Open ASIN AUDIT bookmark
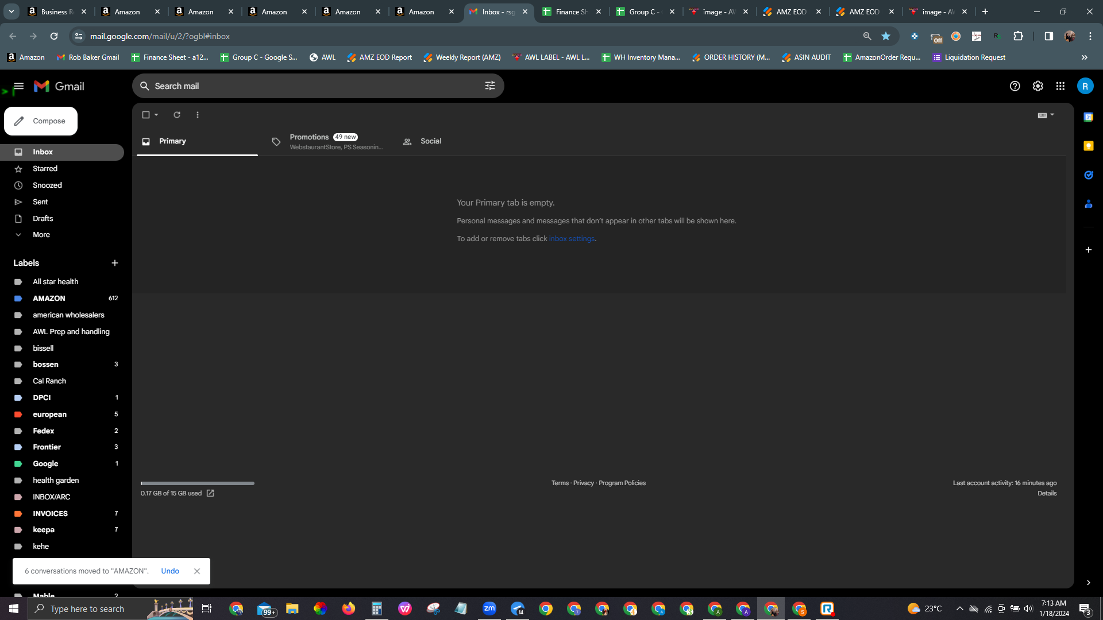 tap(807, 57)
